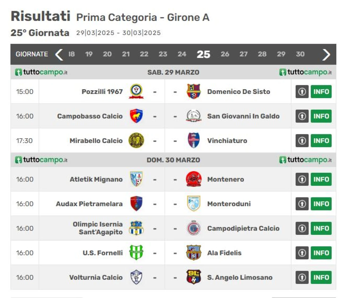340x298 pixels.
Task: Switch to giornata 26
Action: [225, 54]
